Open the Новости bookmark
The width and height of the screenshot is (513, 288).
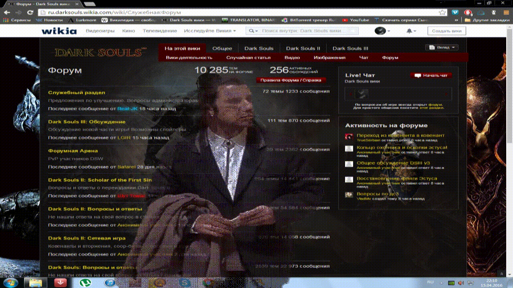pos(50,20)
